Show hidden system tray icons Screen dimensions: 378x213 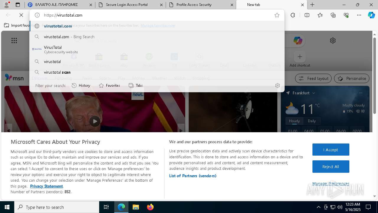pyautogui.click(x=318, y=207)
